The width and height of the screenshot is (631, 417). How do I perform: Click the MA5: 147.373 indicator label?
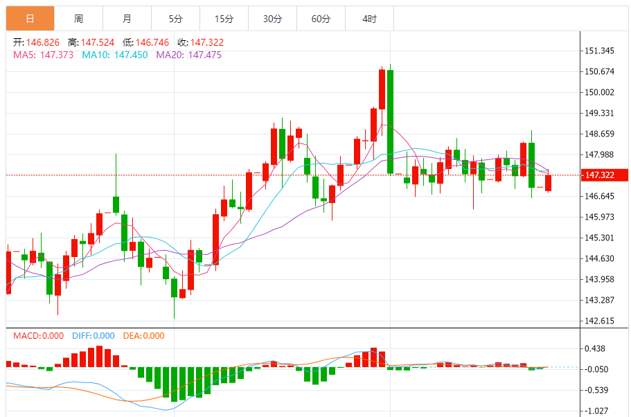[x=44, y=55]
